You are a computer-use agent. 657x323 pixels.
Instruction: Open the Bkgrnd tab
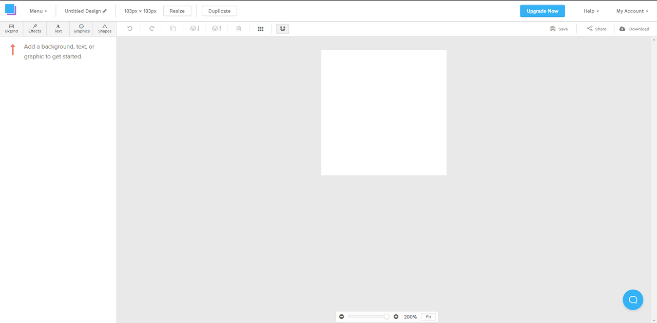tap(11, 29)
